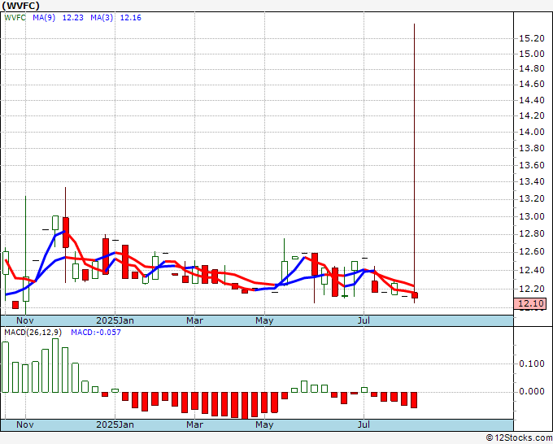Select May on the MACD panel time axis

pyautogui.click(x=264, y=424)
